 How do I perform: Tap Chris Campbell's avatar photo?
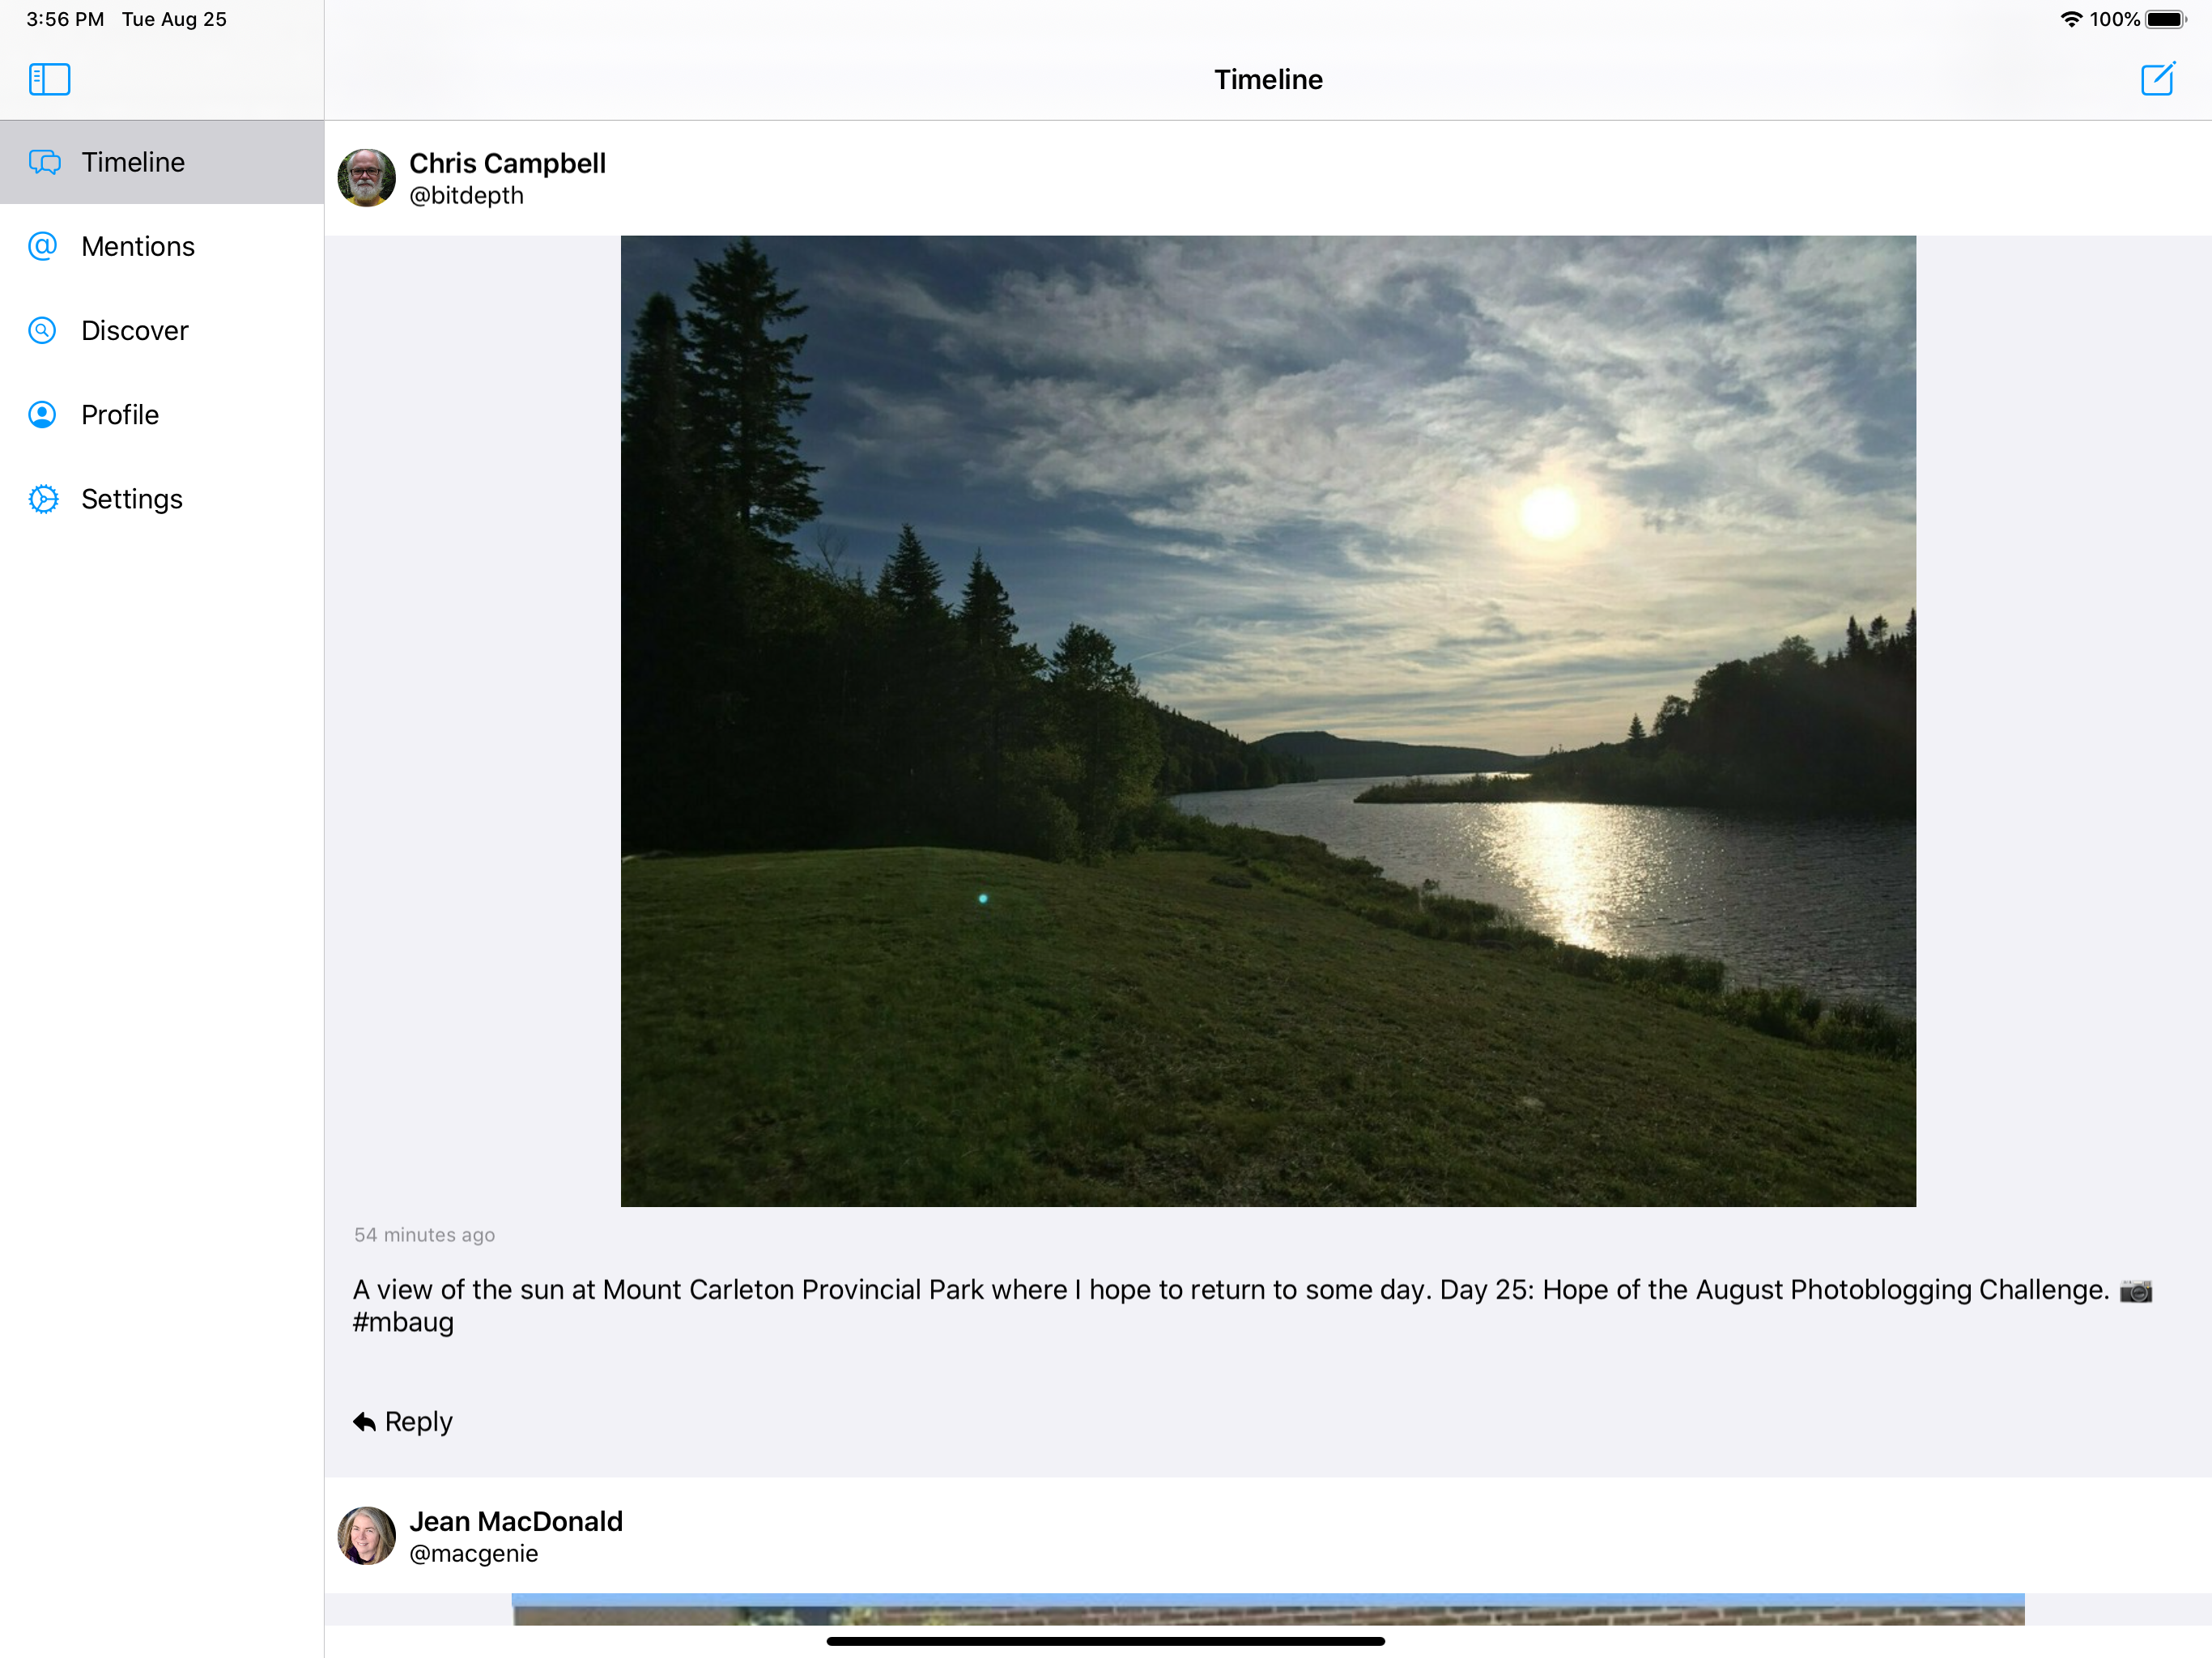(x=366, y=178)
